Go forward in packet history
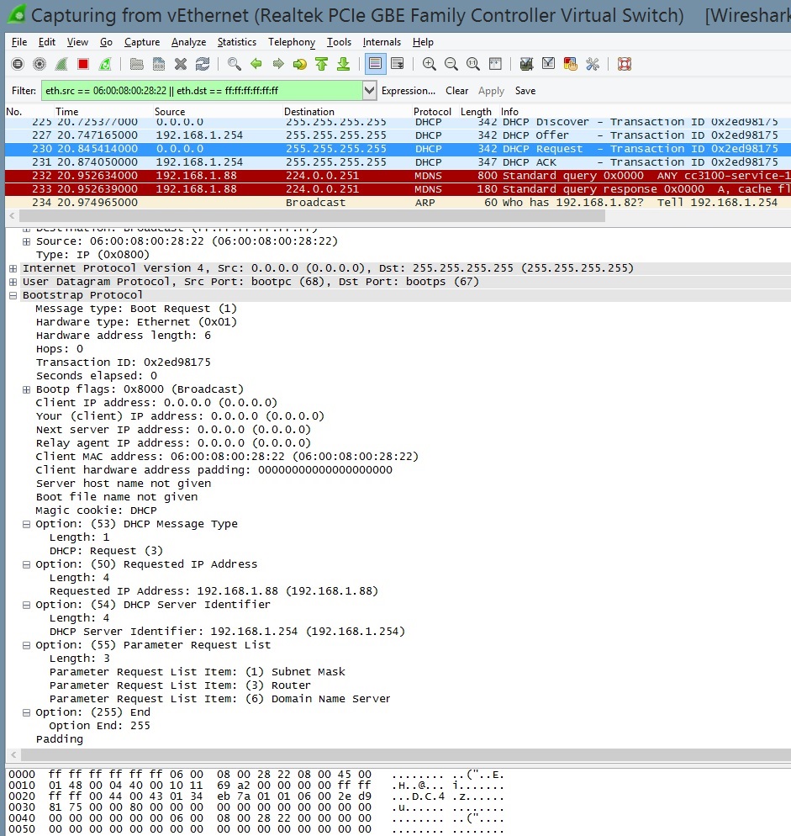Viewport: 791px width, 836px height. pyautogui.click(x=277, y=65)
